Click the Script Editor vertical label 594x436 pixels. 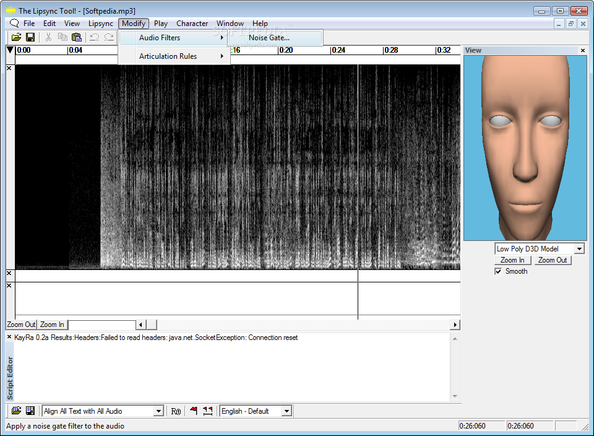[10, 378]
